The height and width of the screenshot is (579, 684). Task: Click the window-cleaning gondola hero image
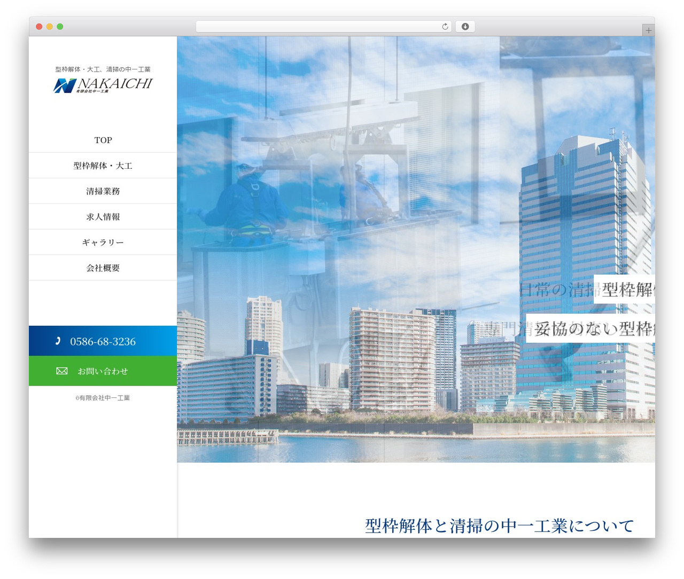[x=416, y=249]
